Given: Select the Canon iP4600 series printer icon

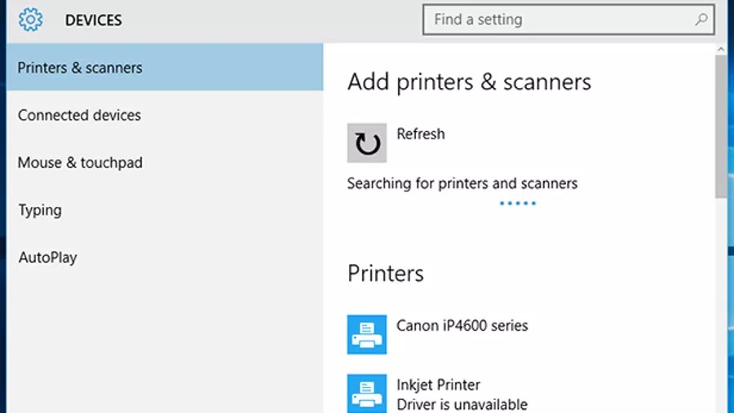Looking at the screenshot, I should click(366, 335).
